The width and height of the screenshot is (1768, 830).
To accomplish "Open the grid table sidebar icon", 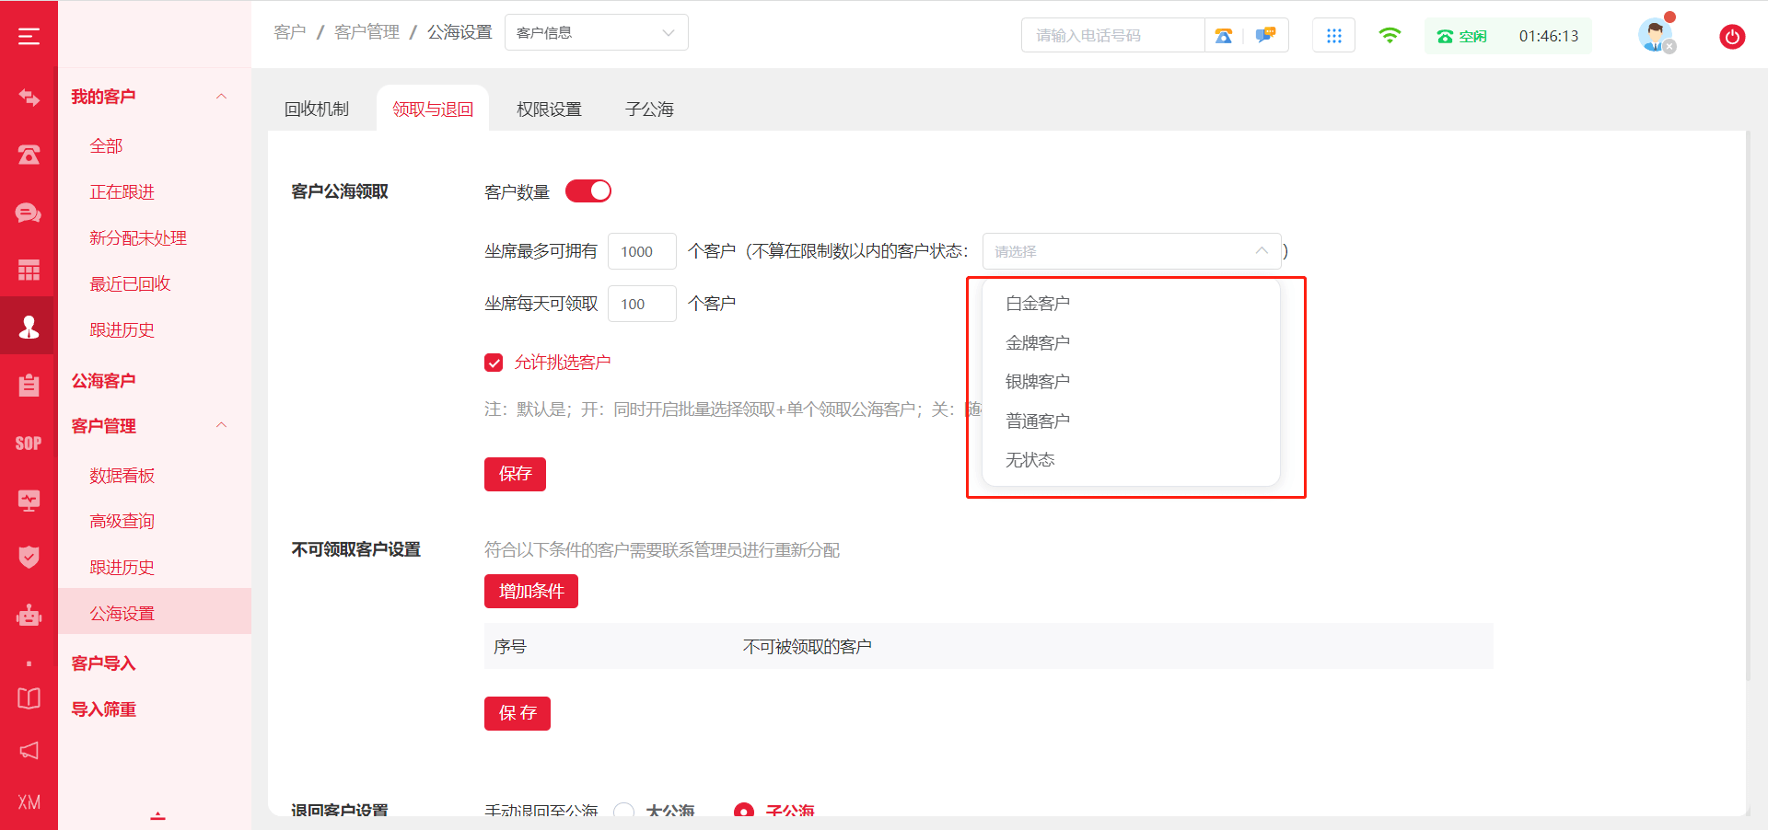I will pyautogui.click(x=29, y=270).
